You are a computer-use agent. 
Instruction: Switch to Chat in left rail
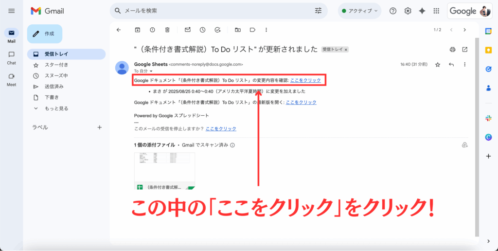12,58
